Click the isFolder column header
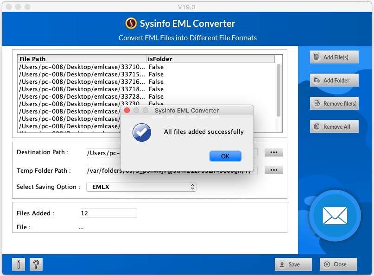The height and width of the screenshot is (276, 374). (210, 59)
